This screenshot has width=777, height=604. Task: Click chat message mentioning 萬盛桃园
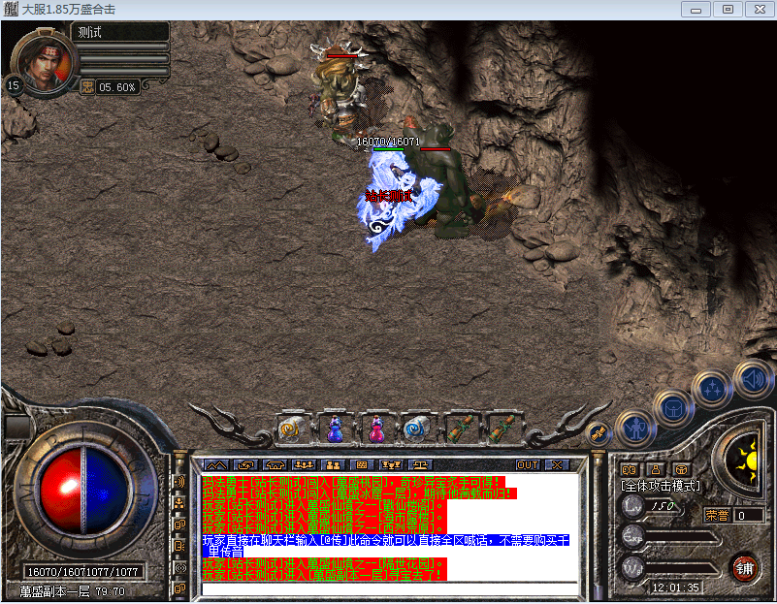click(x=353, y=482)
